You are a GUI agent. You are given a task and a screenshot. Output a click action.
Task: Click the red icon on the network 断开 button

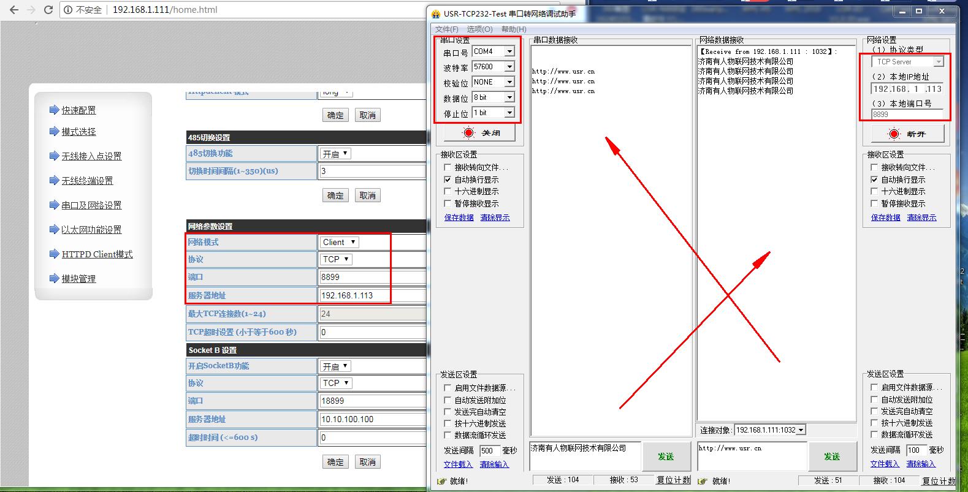coord(894,134)
